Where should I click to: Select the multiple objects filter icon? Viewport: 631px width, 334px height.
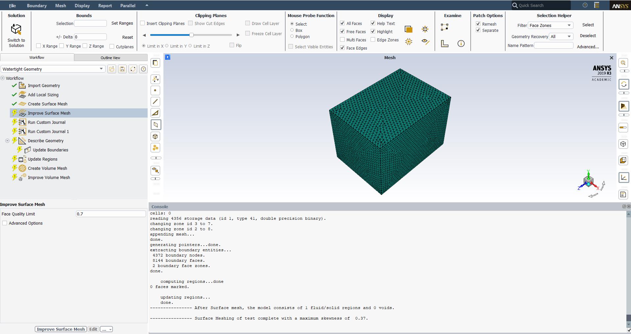pos(155,148)
